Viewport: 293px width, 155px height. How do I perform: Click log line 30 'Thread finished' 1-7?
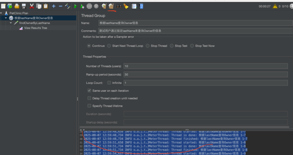pos(165,139)
